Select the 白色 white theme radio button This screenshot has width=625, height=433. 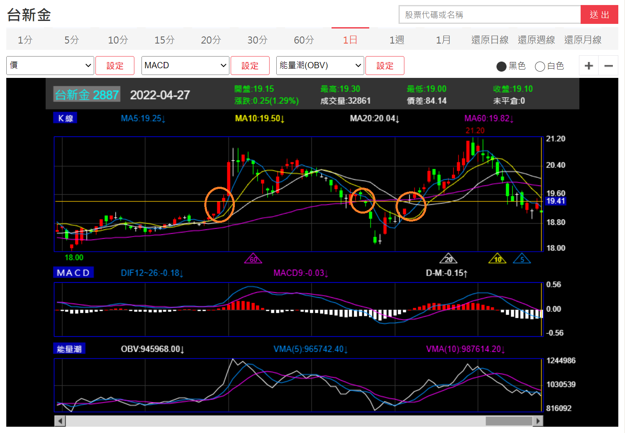540,66
